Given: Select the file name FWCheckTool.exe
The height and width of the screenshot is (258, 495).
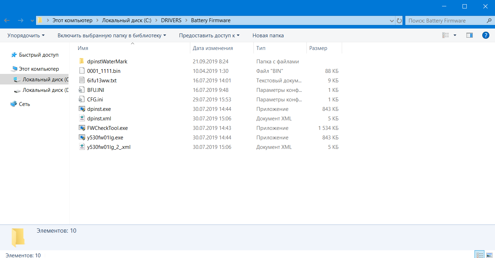Looking at the screenshot, I should (x=107, y=128).
